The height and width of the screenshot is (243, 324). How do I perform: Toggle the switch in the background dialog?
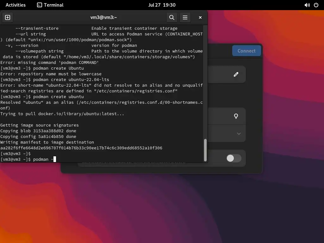point(234,158)
